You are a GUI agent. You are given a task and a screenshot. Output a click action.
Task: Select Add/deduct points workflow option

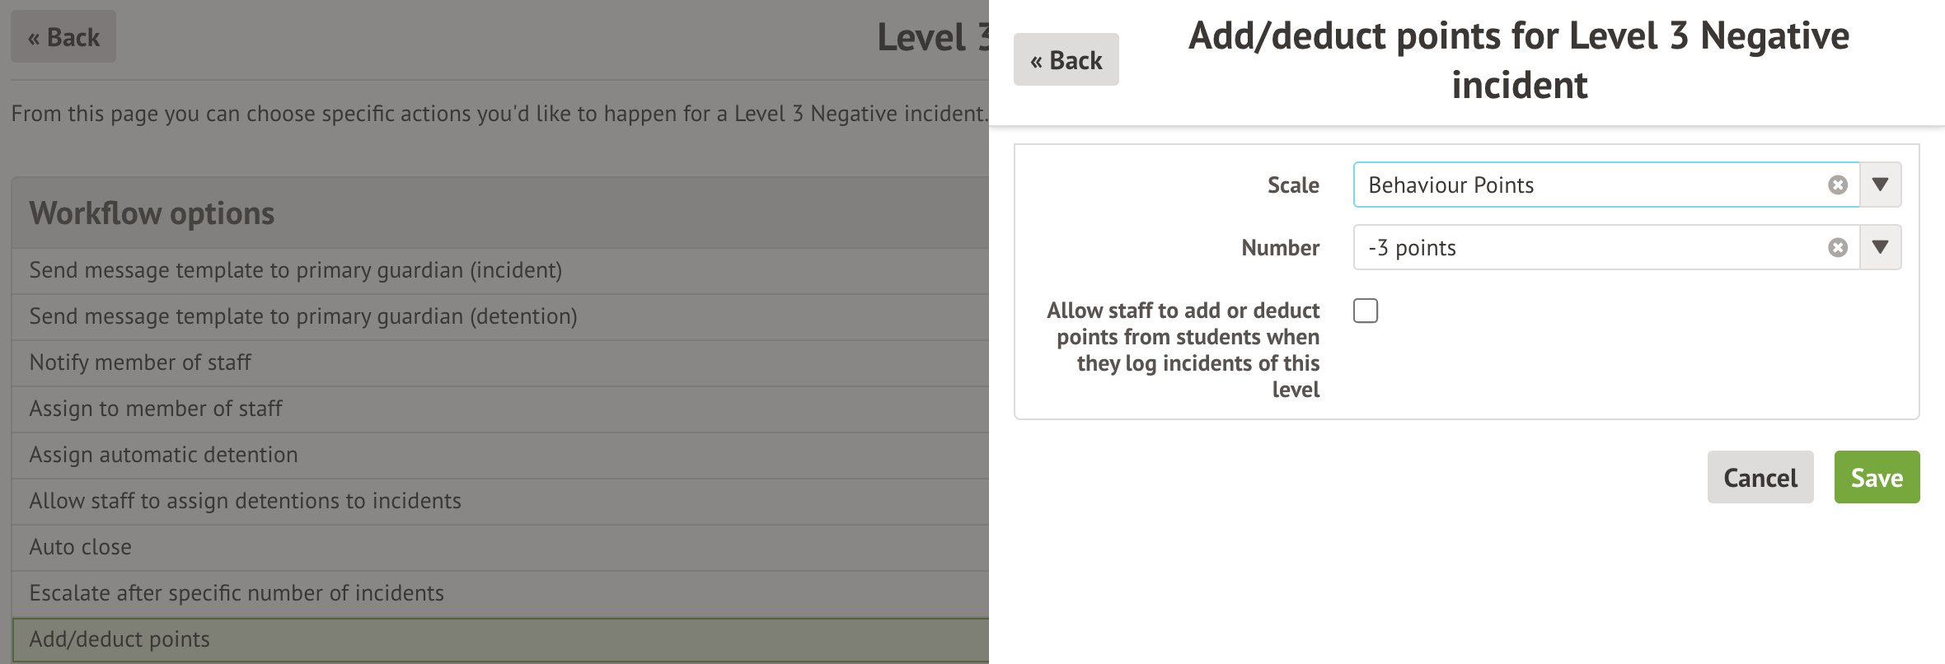[120, 640]
